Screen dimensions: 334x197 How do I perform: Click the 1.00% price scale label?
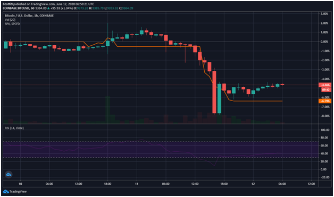(324, 32)
